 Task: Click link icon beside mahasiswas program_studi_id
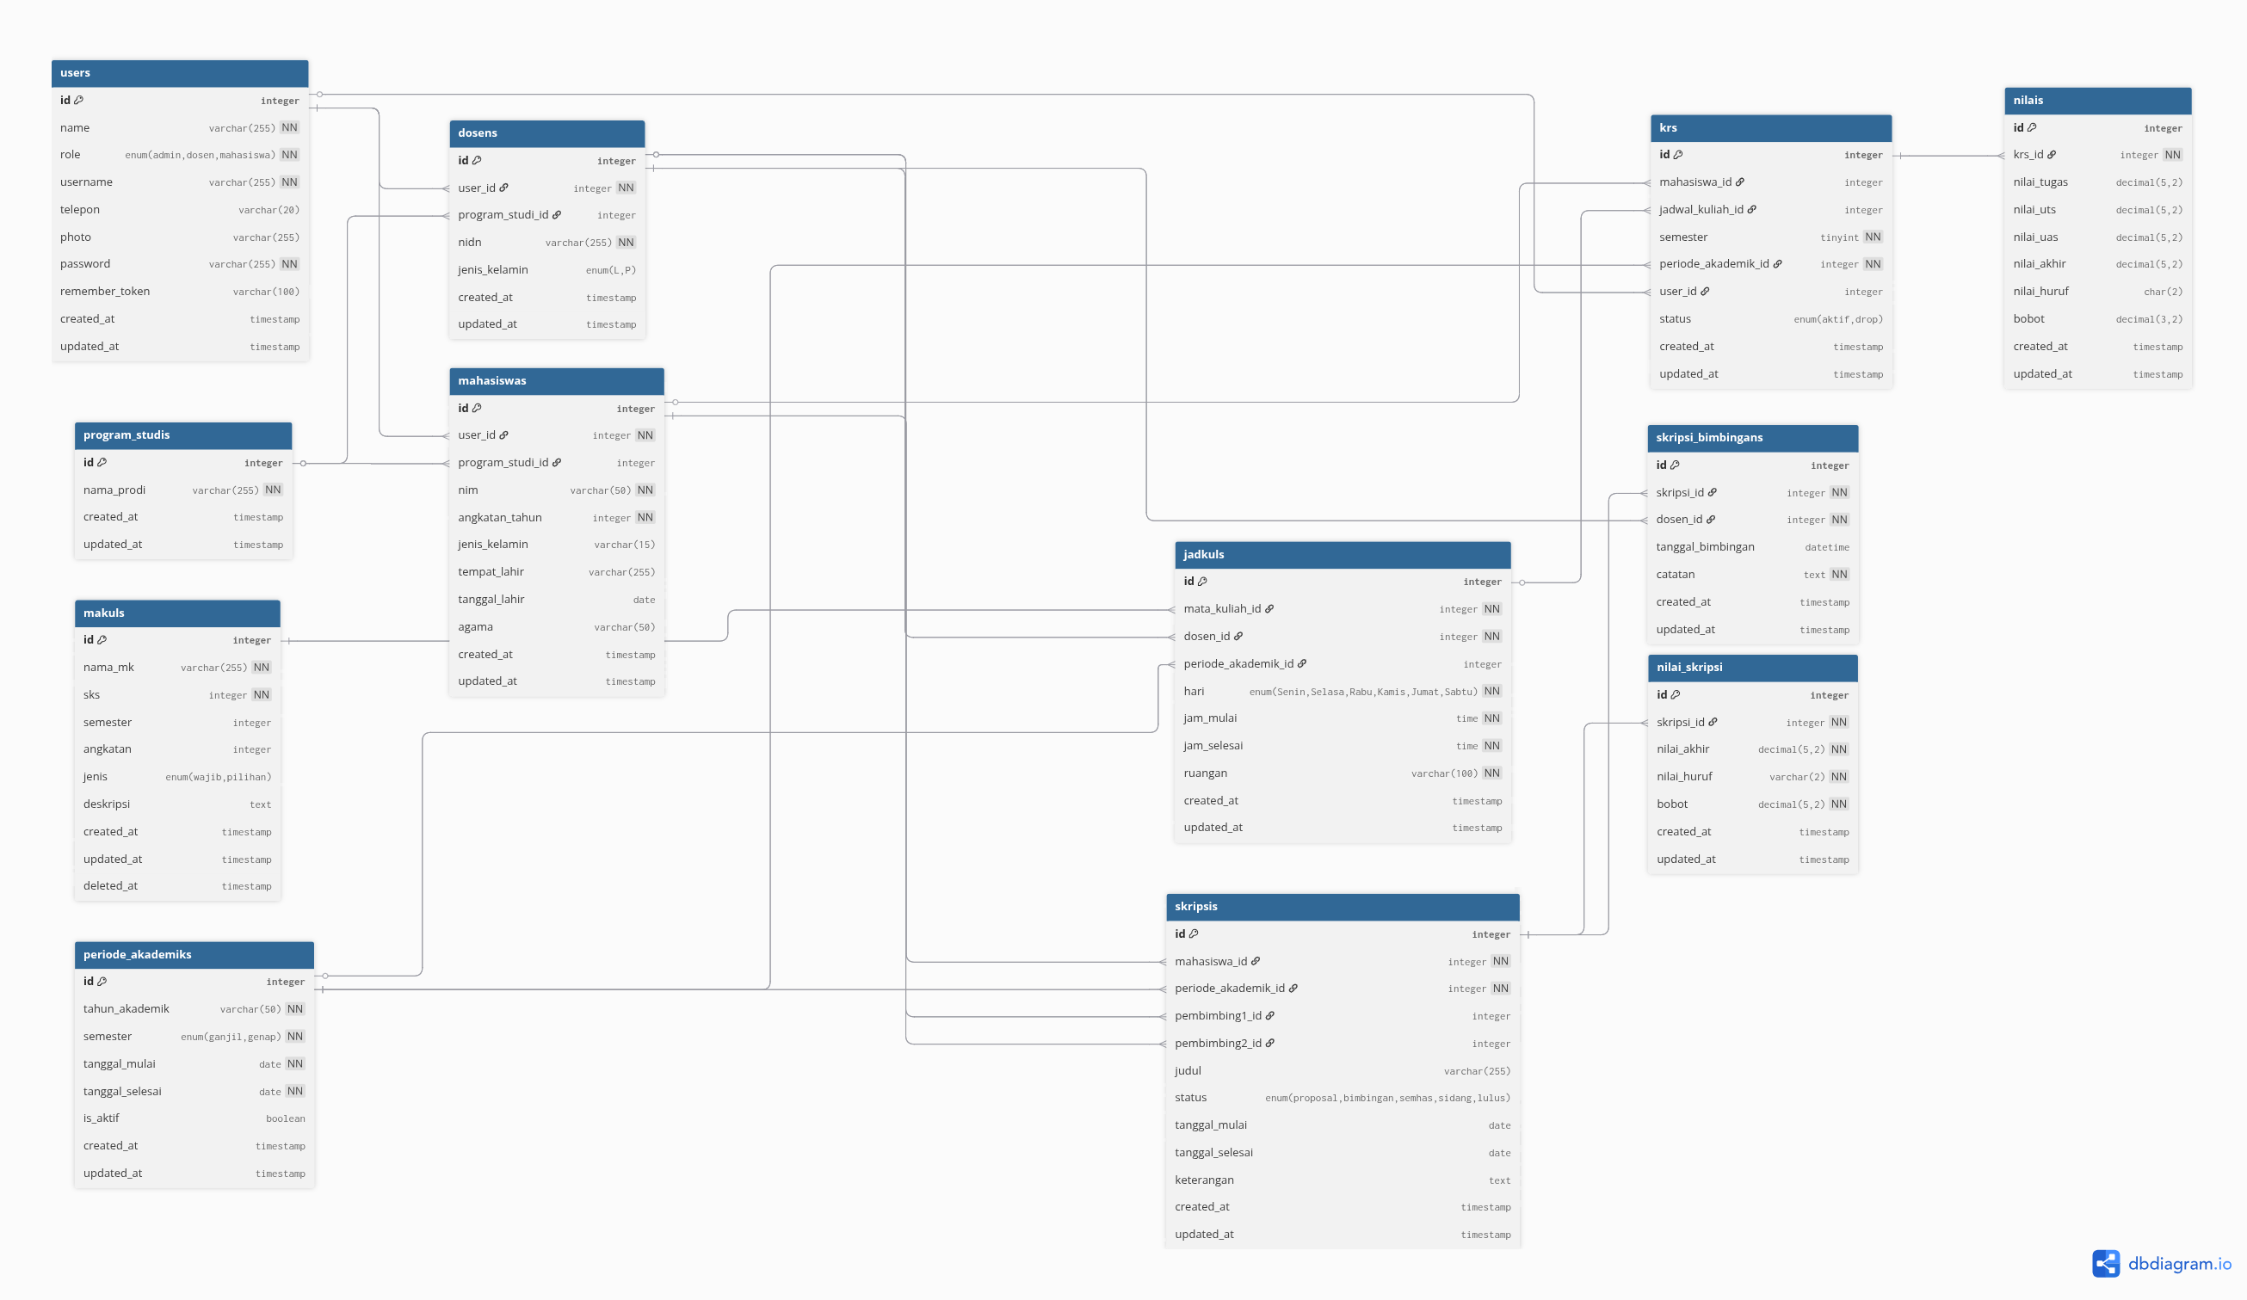coord(557,463)
